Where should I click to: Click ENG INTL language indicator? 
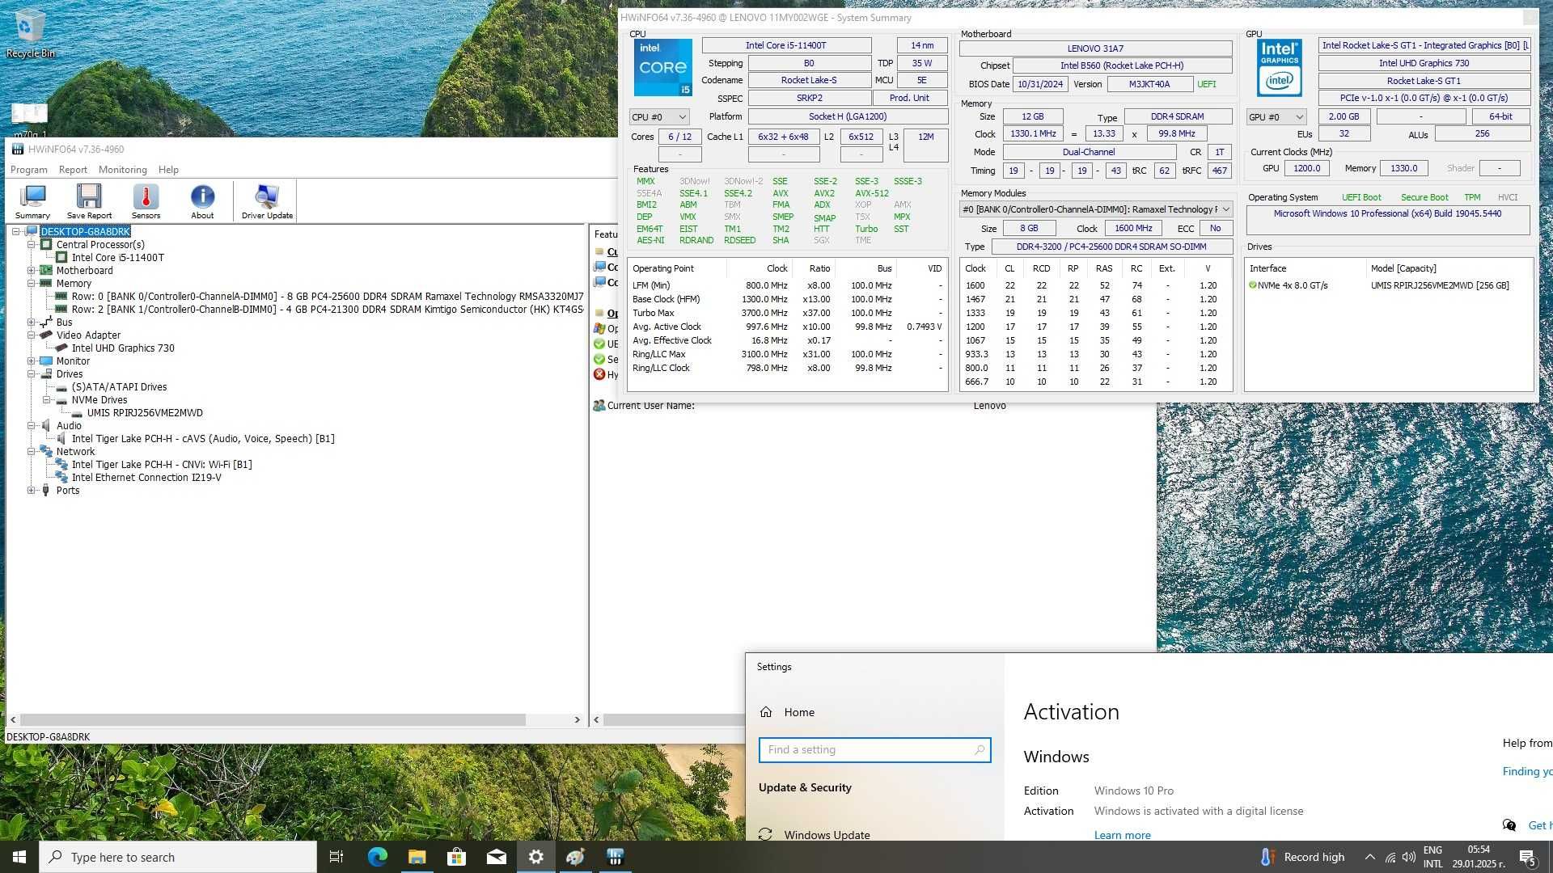pos(1432,857)
